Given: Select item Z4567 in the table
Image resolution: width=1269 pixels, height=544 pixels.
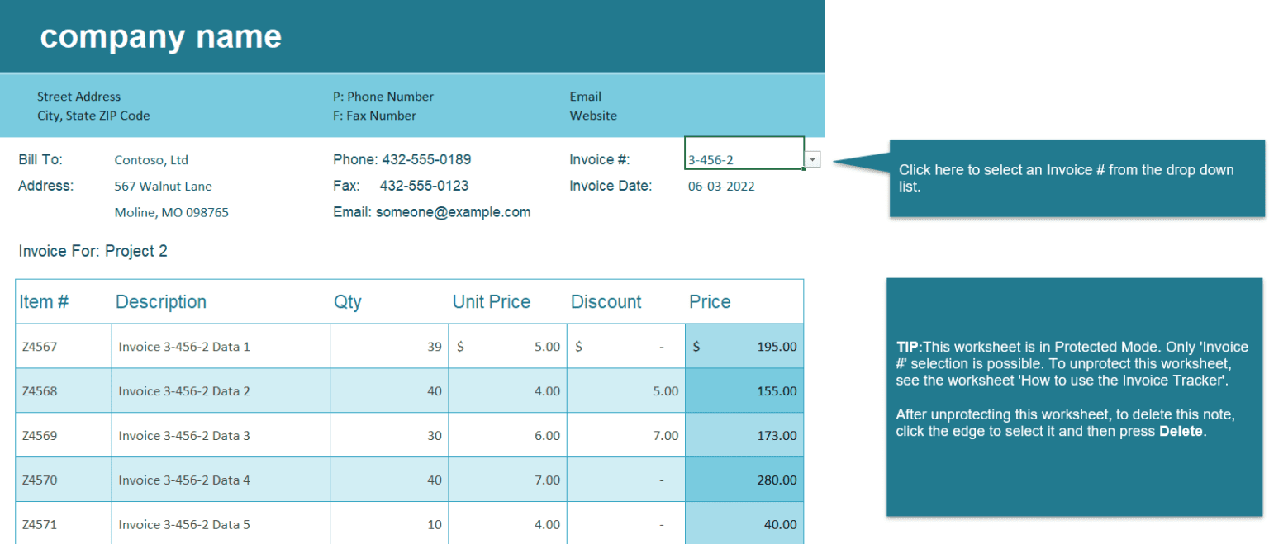Looking at the screenshot, I should (x=53, y=346).
